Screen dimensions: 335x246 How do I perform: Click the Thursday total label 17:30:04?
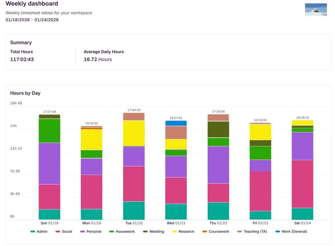pos(218,111)
